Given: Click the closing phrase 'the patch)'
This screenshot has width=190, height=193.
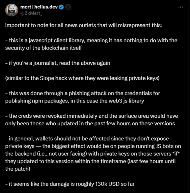Looking at the screenshot, I should coord(18,169).
